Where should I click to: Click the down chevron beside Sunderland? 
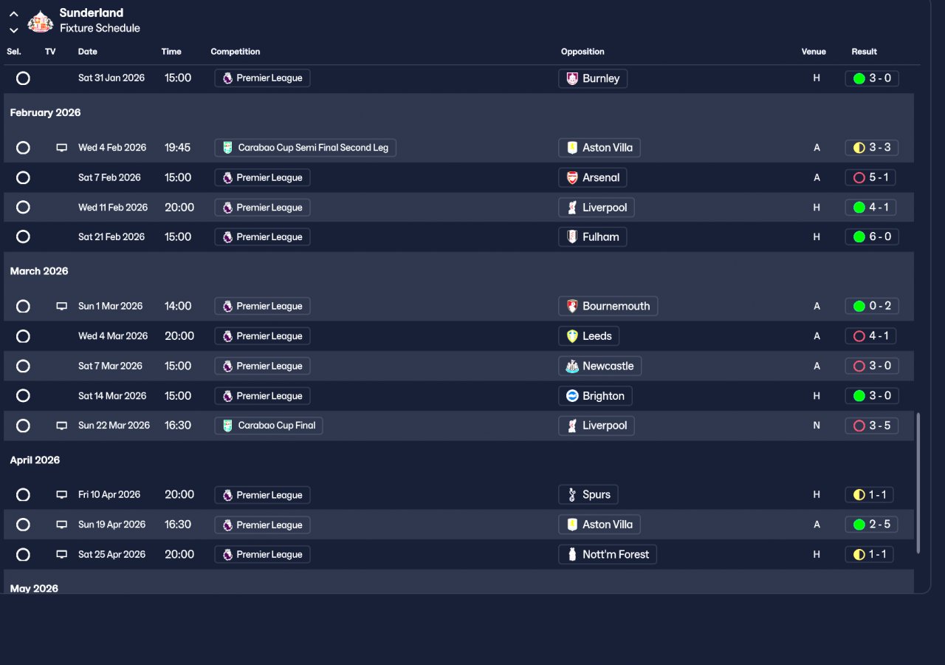pyautogui.click(x=14, y=30)
